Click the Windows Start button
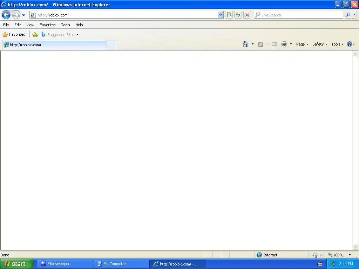Viewport: 359px width, 269px height. [16, 264]
